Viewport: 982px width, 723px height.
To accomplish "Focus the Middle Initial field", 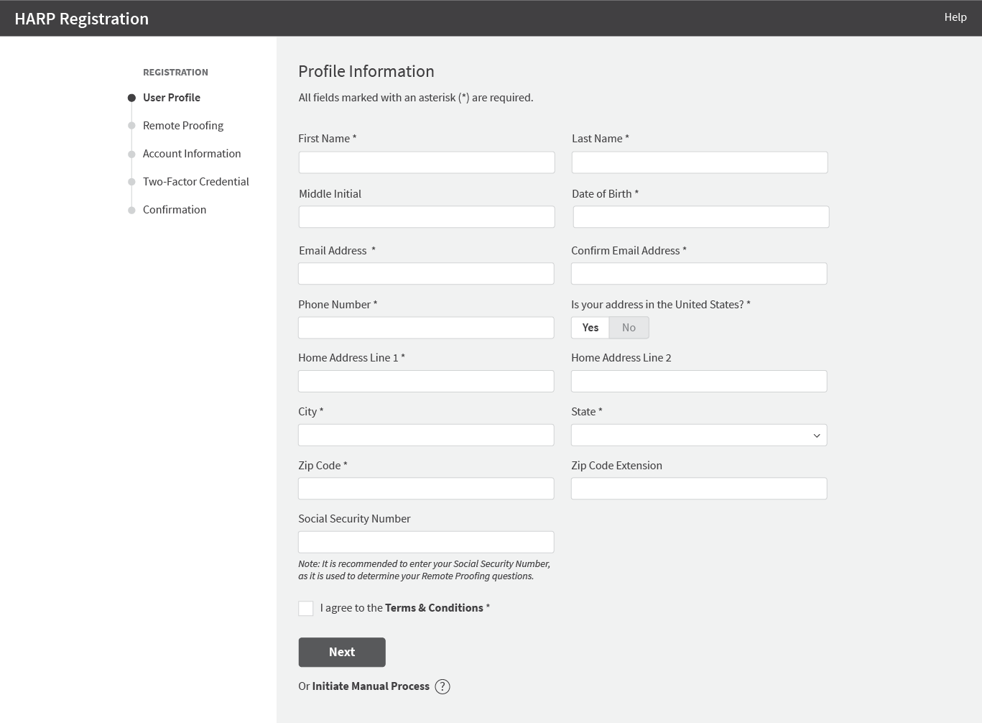I will click(x=427, y=217).
